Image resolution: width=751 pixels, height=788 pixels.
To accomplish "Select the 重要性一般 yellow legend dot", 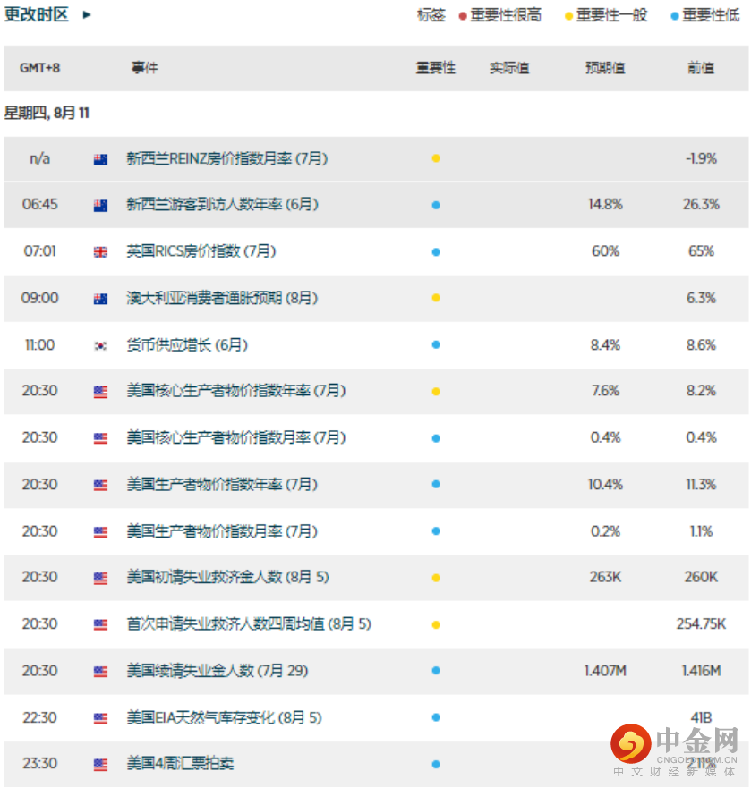I will click(569, 17).
